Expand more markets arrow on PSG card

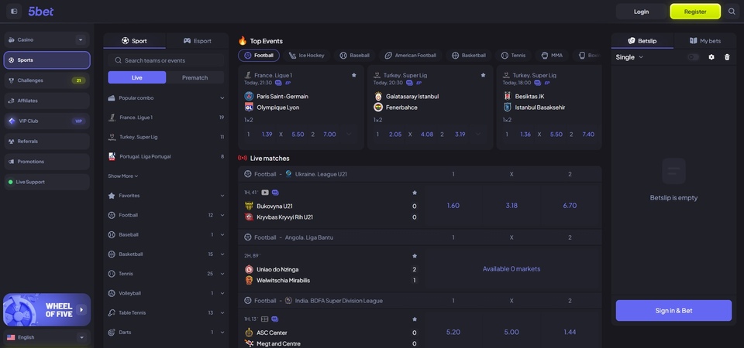(x=349, y=134)
